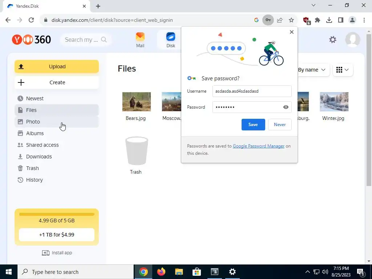Screen dimensions: 372x279
Task: Open Microsoft Store from the taskbar
Action: point(197,272)
